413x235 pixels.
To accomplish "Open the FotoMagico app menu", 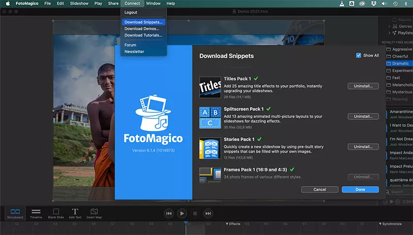I will click(27, 4).
